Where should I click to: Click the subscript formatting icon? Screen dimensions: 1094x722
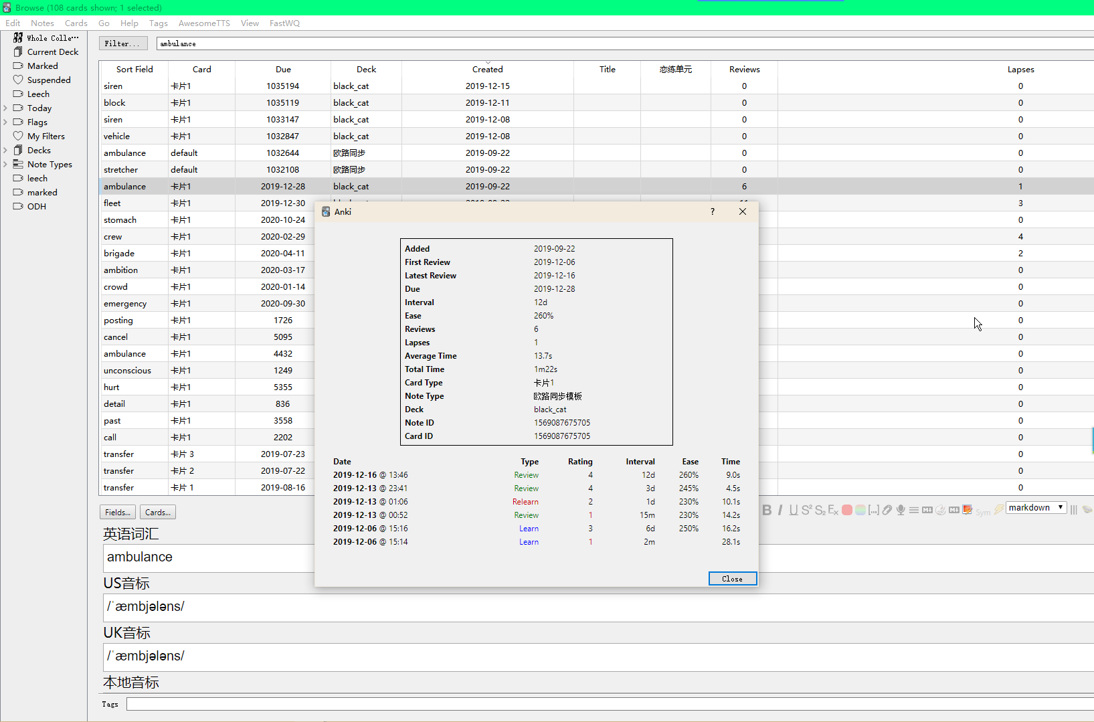click(820, 510)
